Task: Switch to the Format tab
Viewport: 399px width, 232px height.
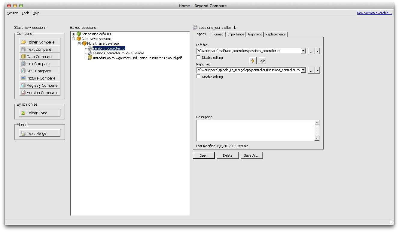Action: click(218, 34)
